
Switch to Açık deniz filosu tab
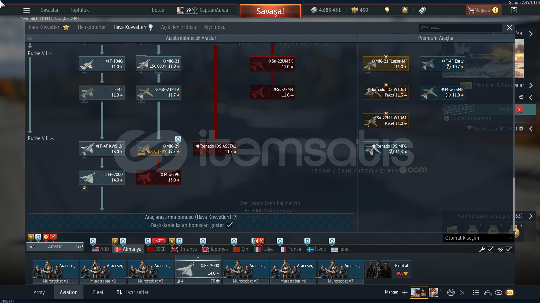[179, 27]
